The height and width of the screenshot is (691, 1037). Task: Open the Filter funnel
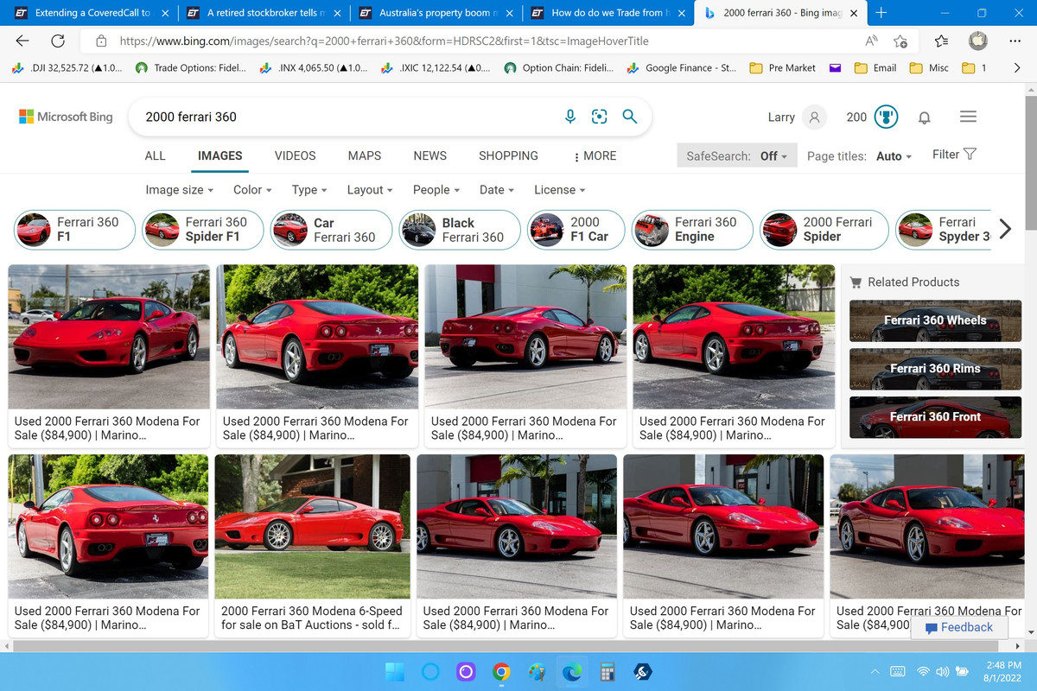[954, 155]
